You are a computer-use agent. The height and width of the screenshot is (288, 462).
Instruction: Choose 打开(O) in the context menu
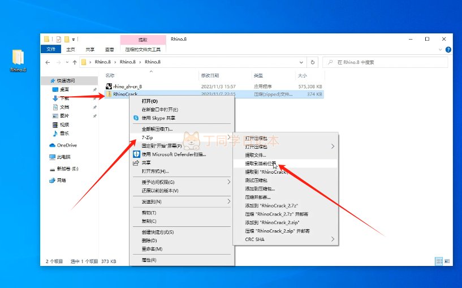[182, 101]
